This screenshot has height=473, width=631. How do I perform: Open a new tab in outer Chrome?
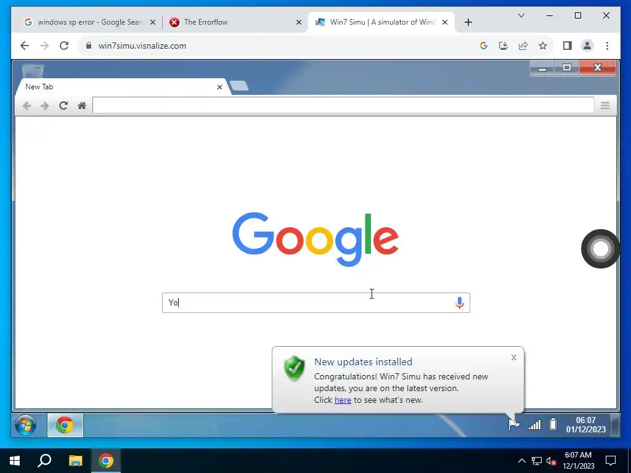point(468,22)
